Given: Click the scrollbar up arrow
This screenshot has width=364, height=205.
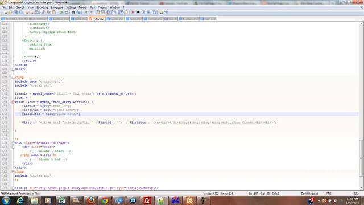Looking at the screenshot, I should (x=361, y=24).
